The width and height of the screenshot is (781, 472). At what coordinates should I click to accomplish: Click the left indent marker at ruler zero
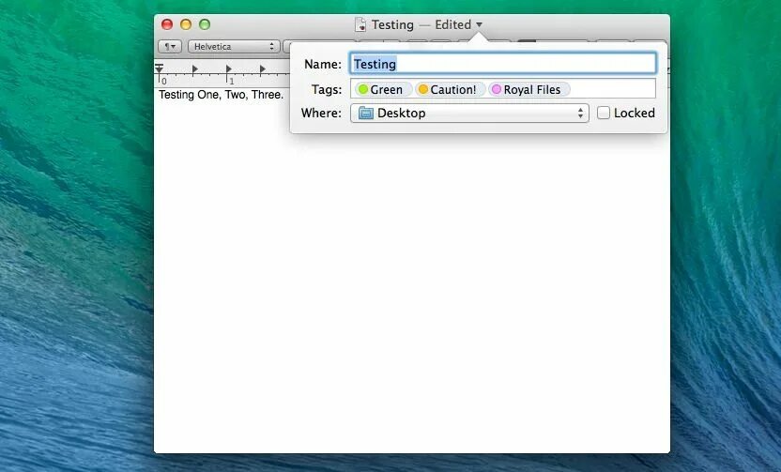(x=159, y=69)
